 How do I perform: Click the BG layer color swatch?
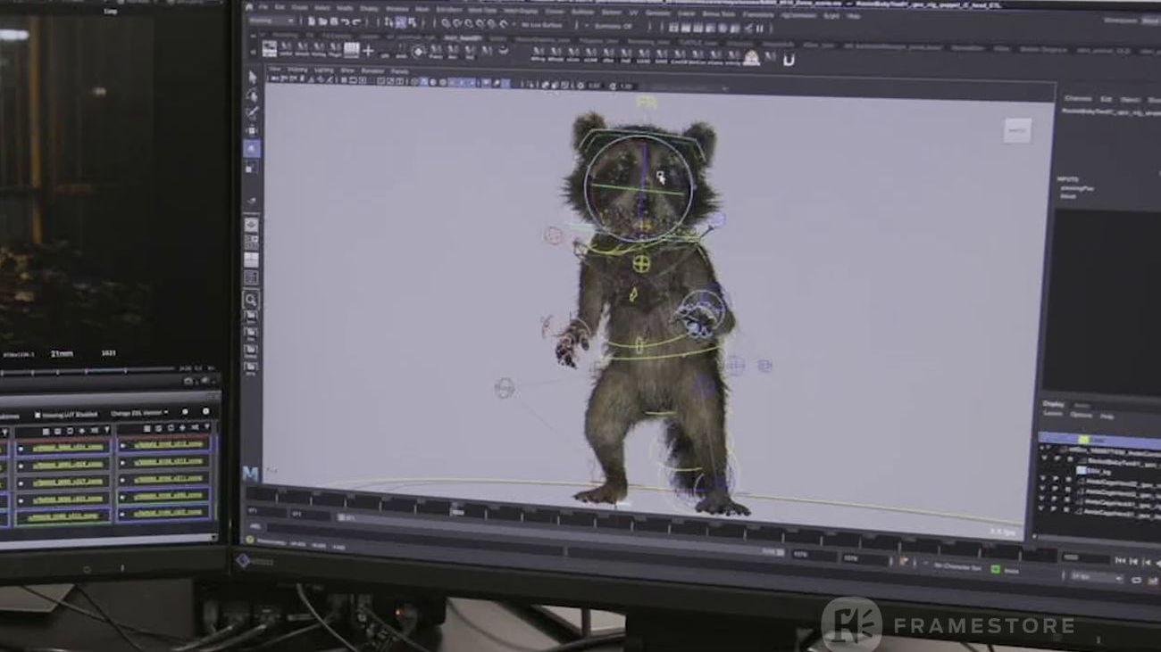click(1081, 470)
